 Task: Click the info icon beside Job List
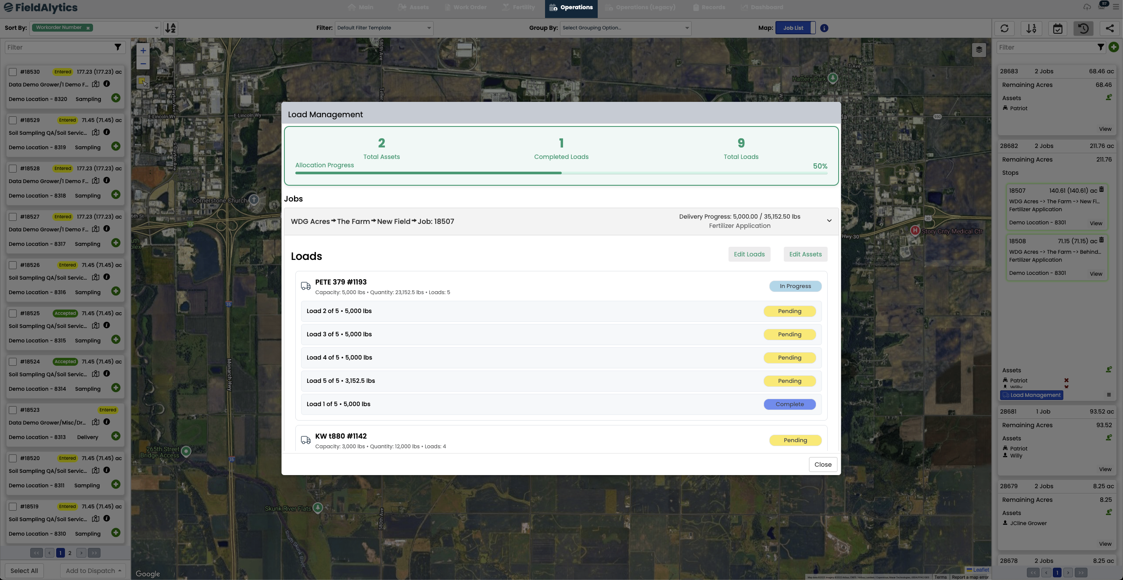pos(824,28)
